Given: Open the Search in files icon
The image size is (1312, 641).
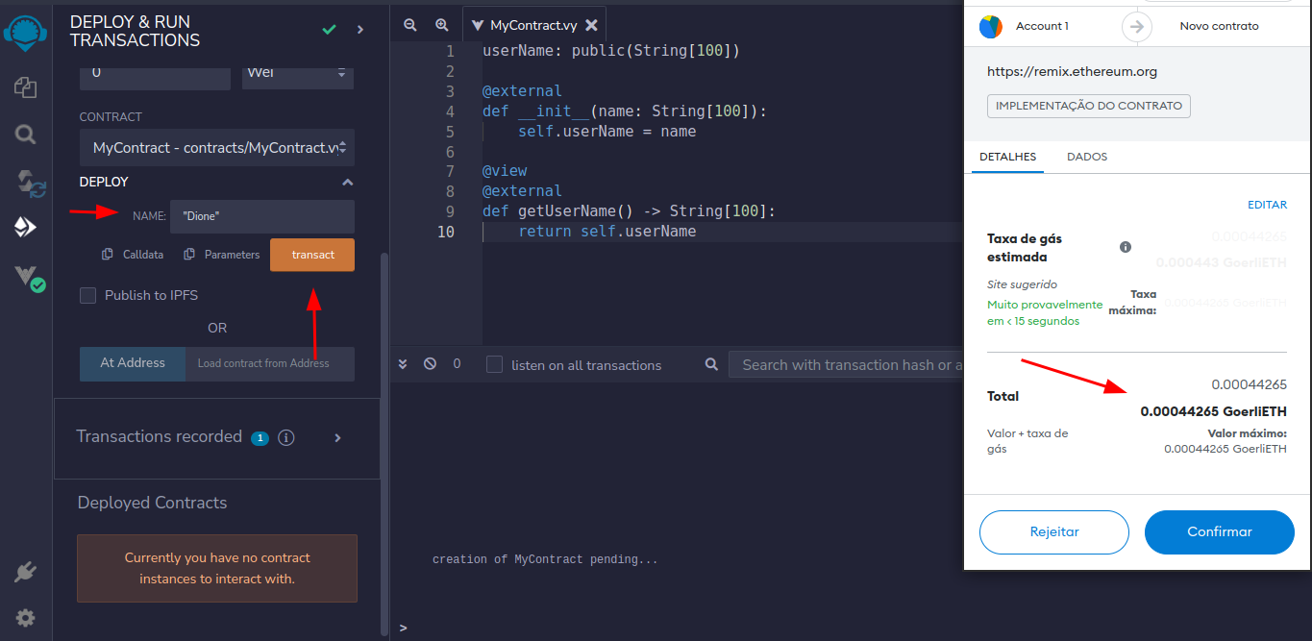Looking at the screenshot, I should [26, 134].
